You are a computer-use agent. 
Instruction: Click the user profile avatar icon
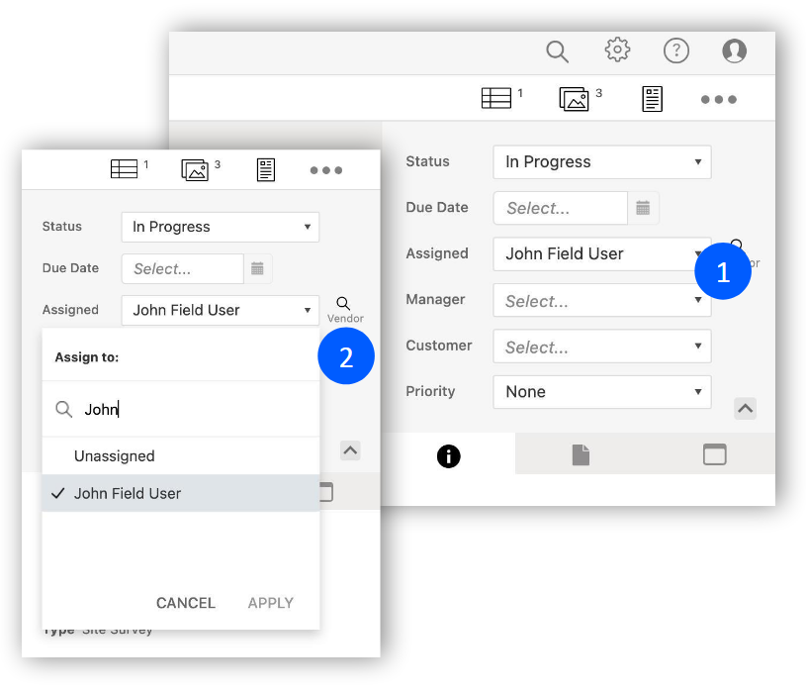pos(734,50)
